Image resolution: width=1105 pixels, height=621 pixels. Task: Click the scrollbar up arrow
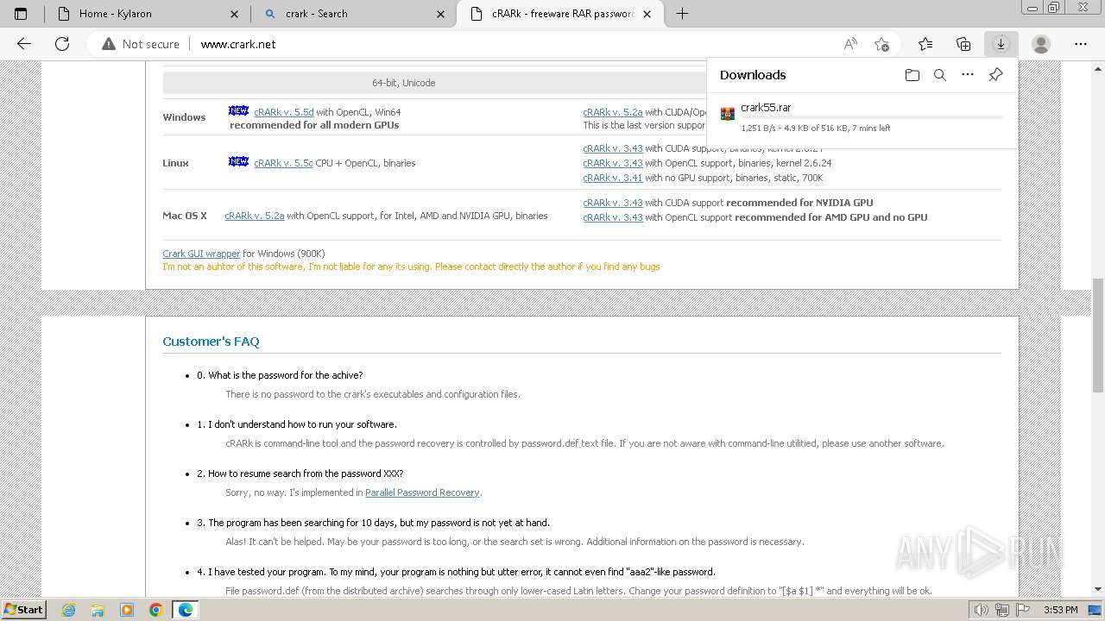pos(1098,66)
